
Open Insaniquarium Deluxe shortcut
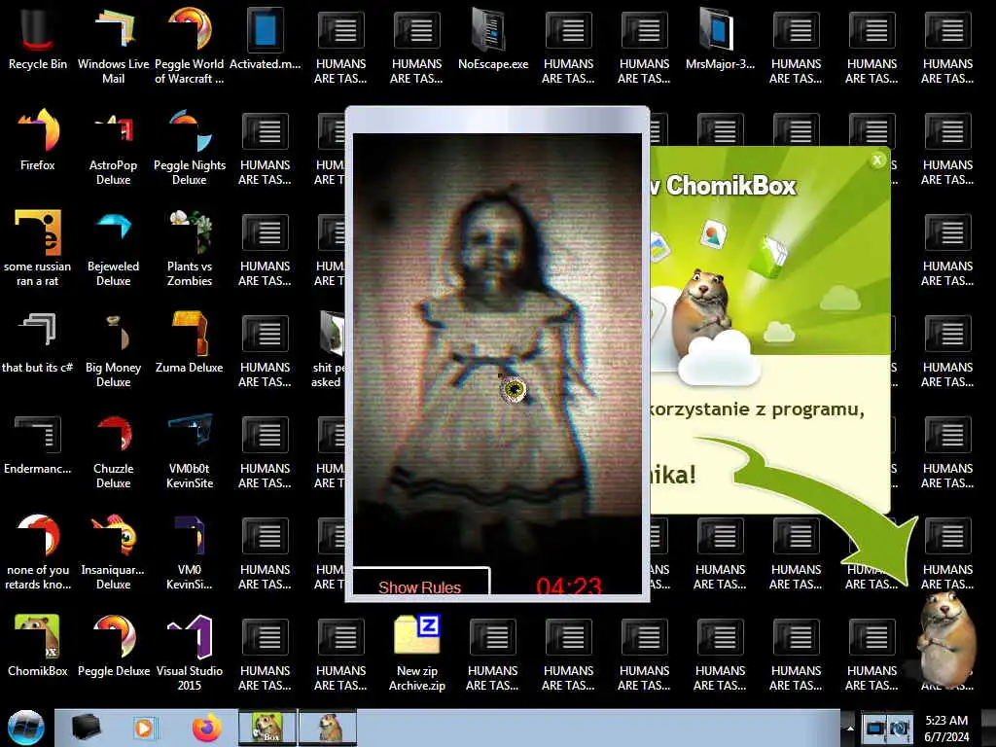pos(113,552)
